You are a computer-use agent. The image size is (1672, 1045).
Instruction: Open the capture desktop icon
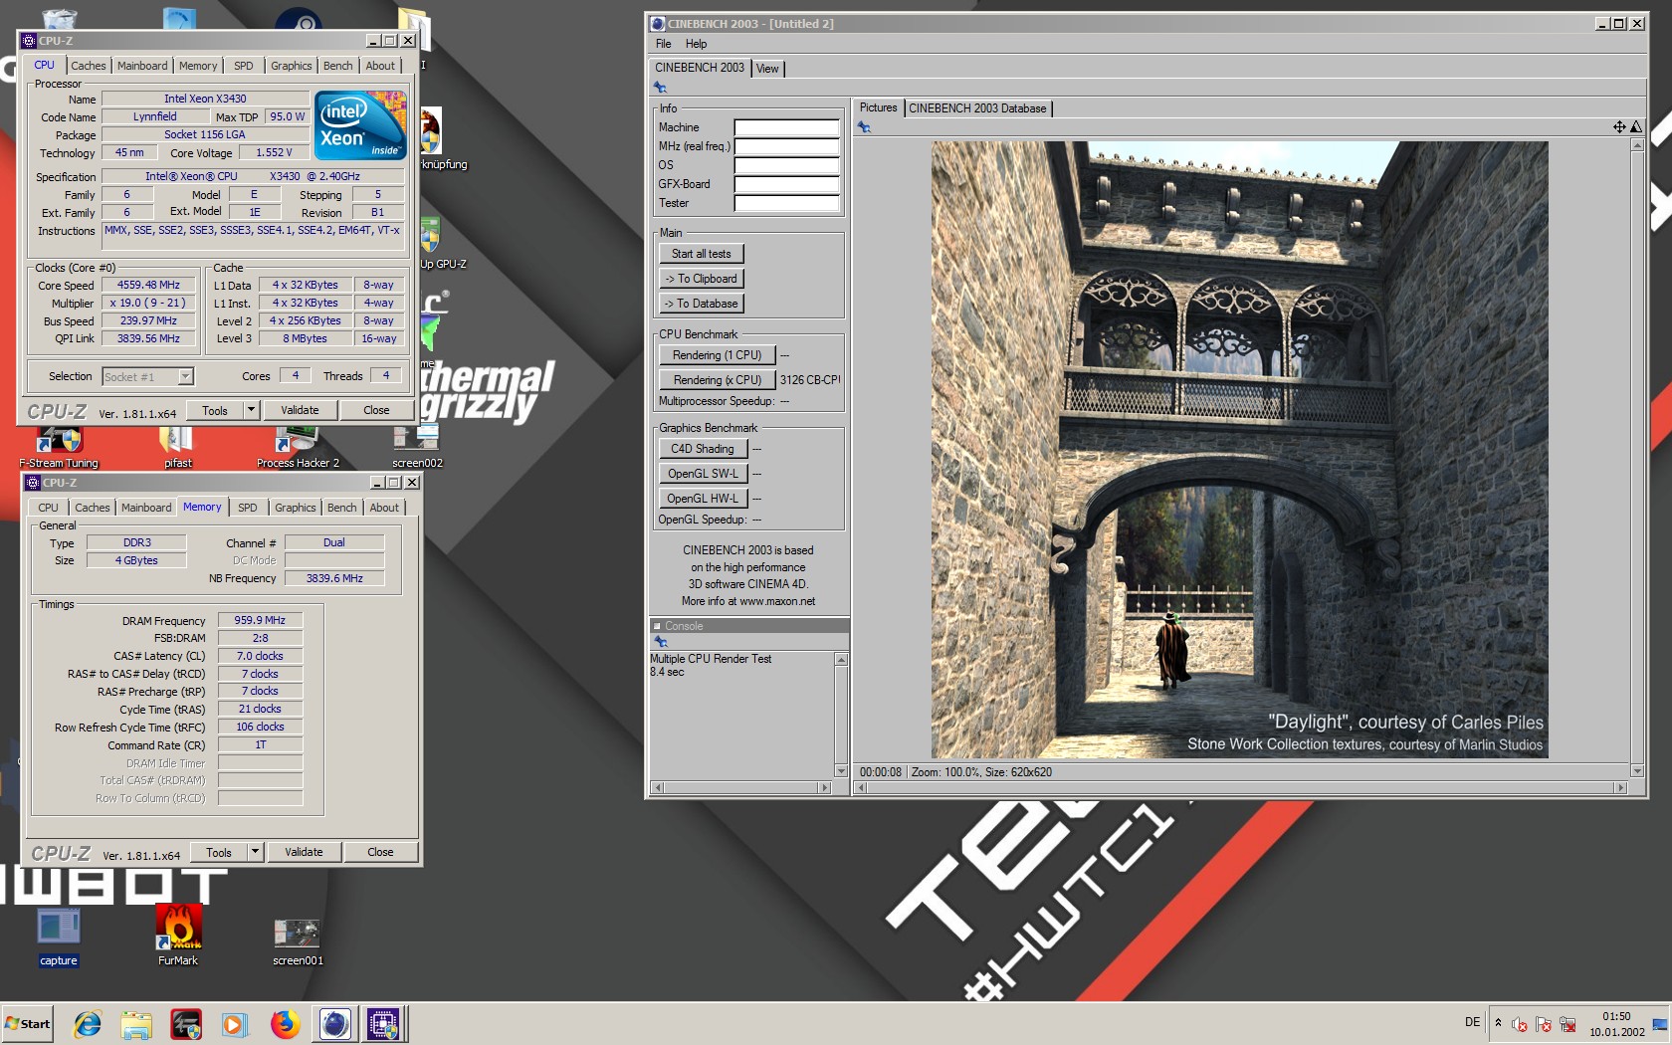point(59,937)
